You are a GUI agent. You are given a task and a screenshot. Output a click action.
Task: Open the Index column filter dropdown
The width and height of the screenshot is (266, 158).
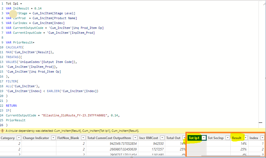click(262, 138)
